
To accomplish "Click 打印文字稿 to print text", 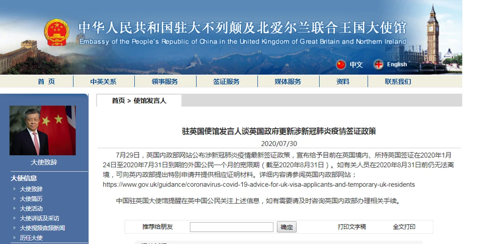I will (x=352, y=227).
